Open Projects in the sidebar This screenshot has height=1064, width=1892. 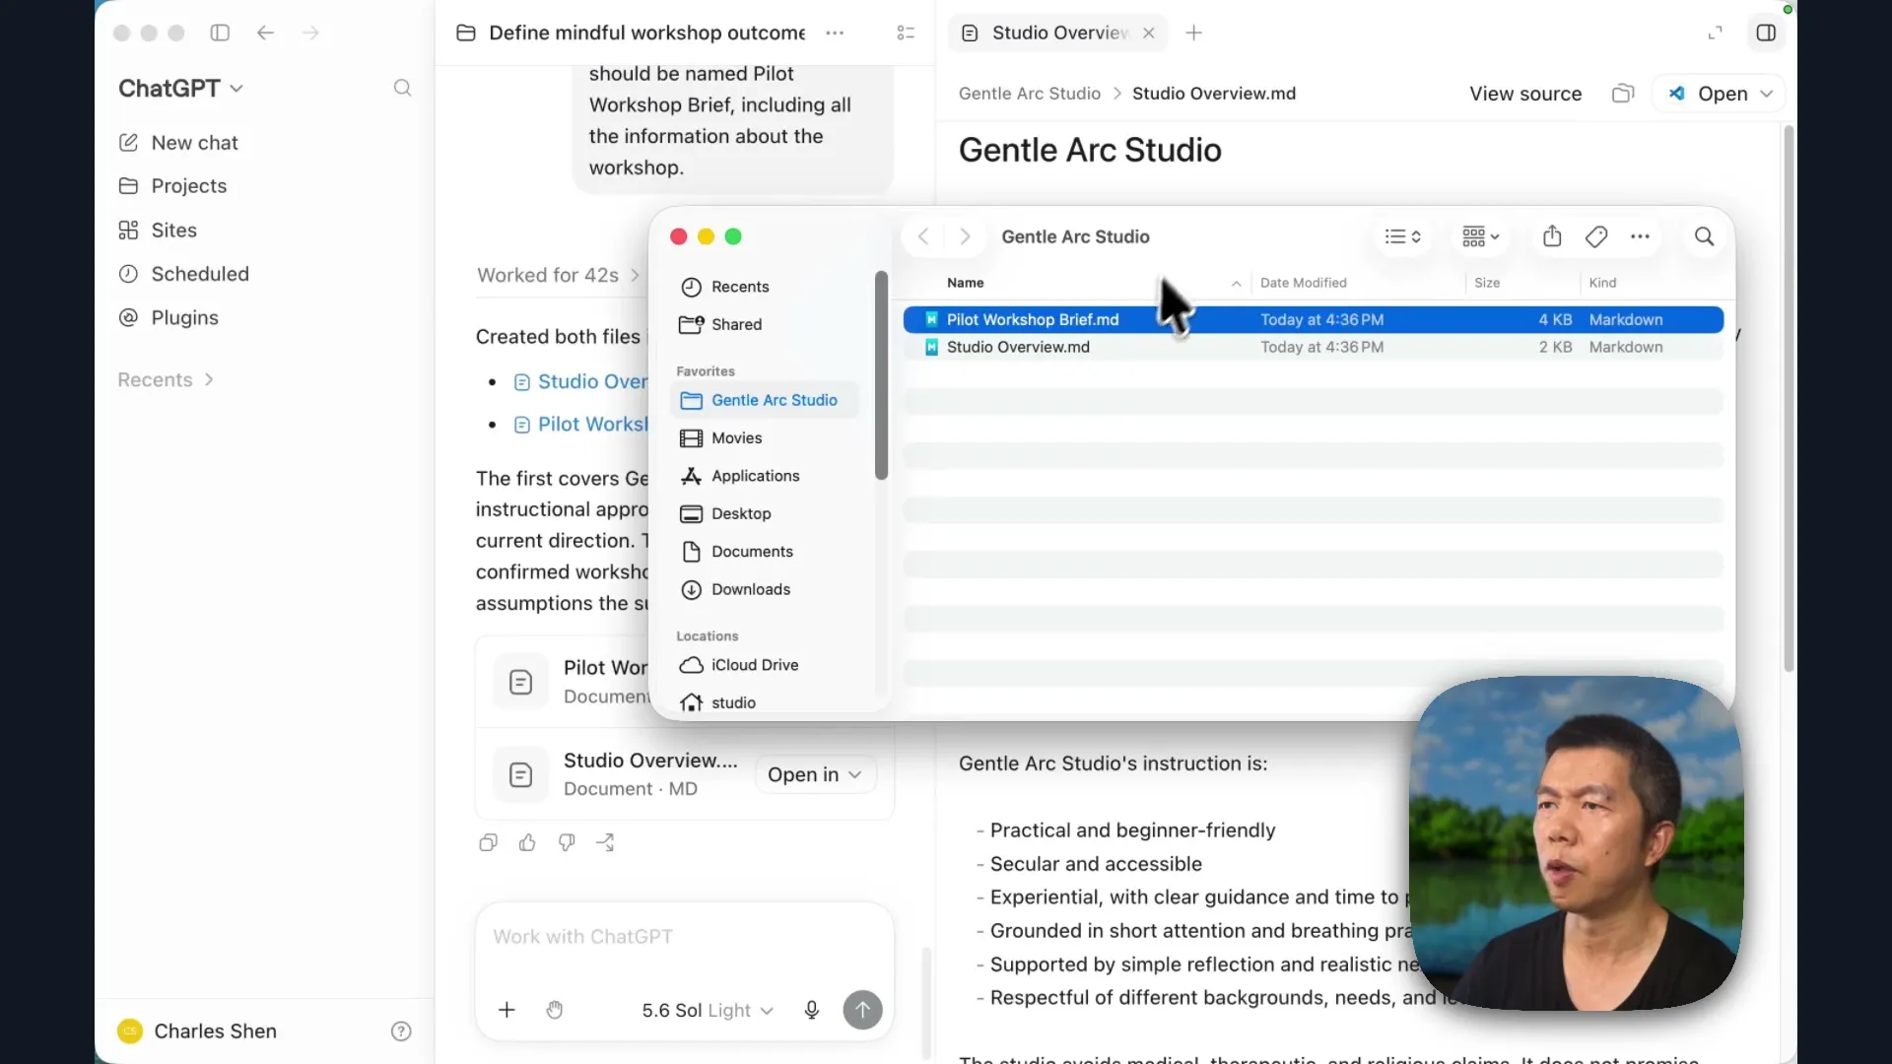click(188, 186)
